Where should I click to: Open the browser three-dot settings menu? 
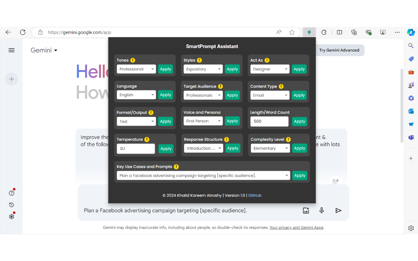coord(397,32)
